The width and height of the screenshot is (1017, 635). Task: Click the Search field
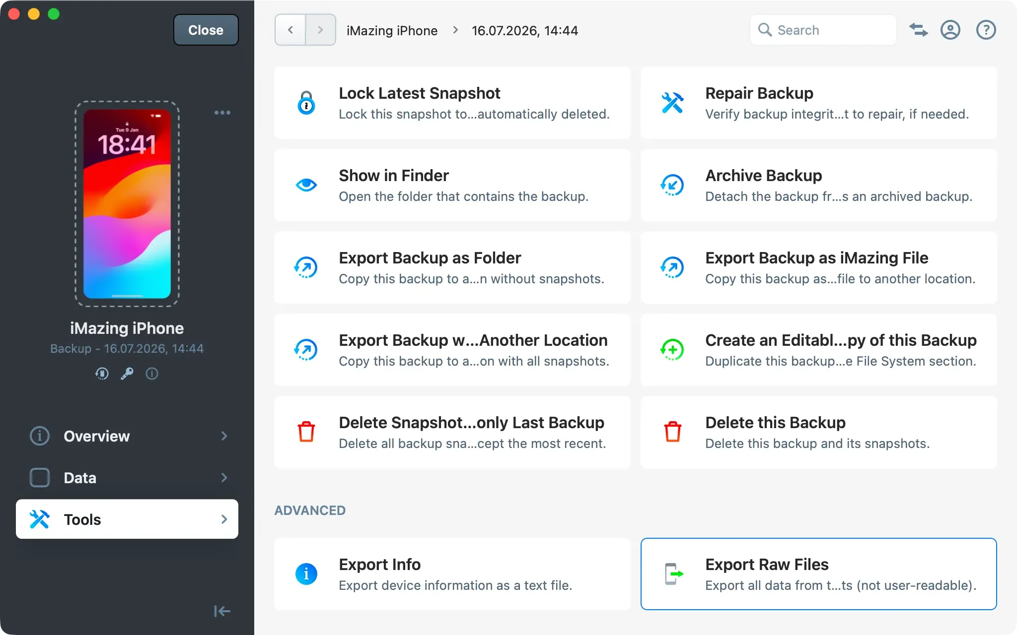pyautogui.click(x=823, y=30)
